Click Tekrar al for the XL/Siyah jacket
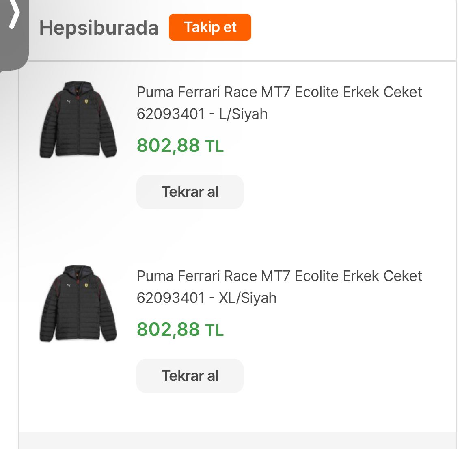 click(190, 376)
